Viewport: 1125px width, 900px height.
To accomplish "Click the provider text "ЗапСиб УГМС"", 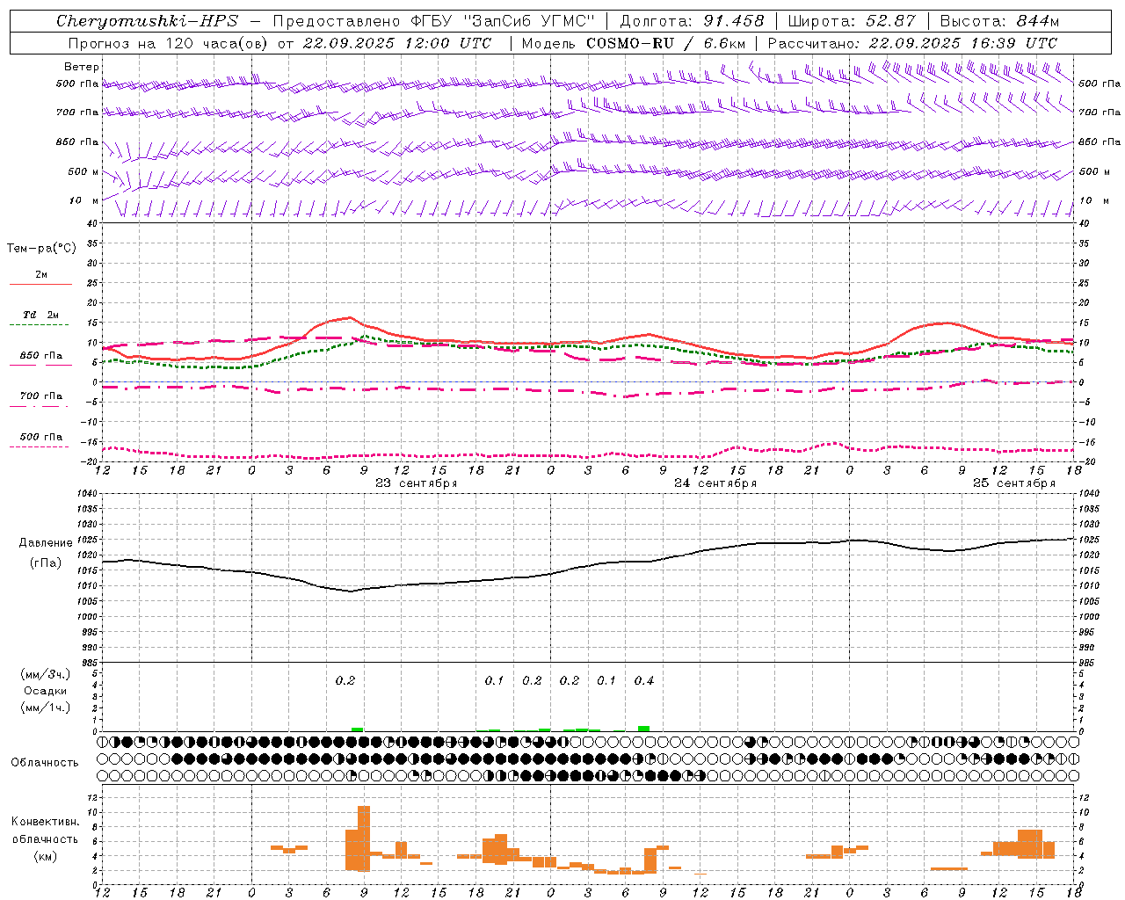I will tap(529, 21).
